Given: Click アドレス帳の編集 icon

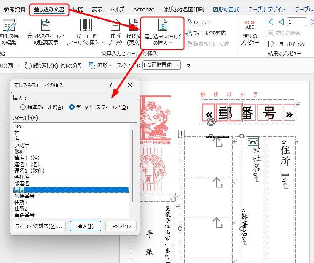Looking at the screenshot, I should pyautogui.click(x=9, y=32).
